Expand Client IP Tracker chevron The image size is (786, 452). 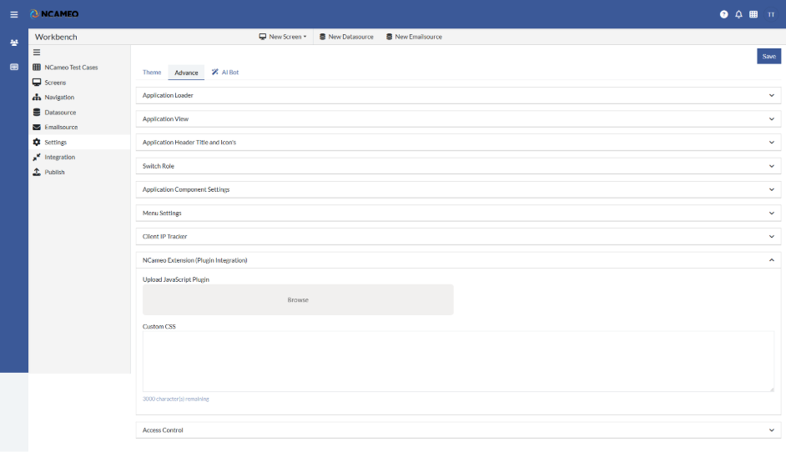(772, 237)
